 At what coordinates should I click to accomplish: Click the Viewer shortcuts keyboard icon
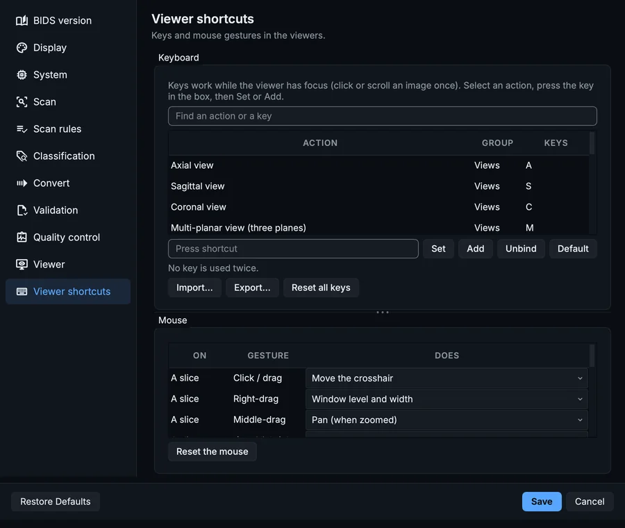(x=22, y=292)
